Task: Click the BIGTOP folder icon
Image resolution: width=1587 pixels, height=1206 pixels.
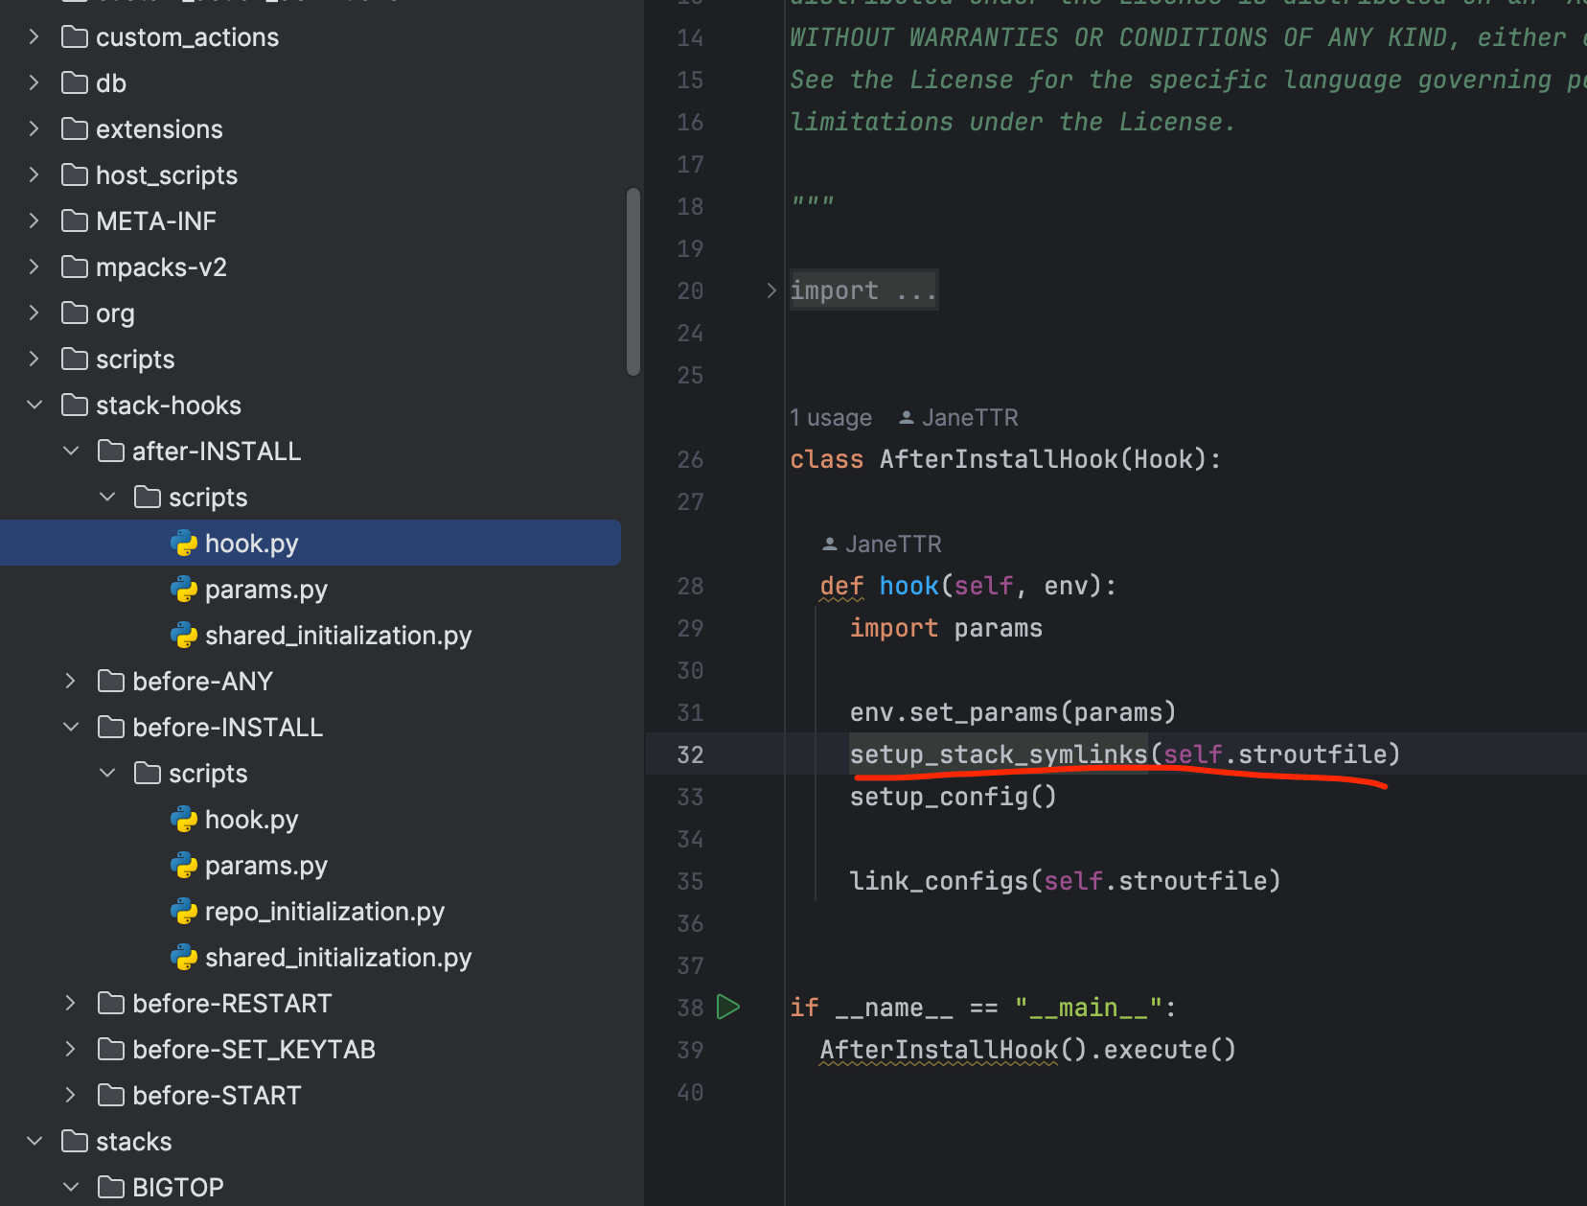Action: point(111,1188)
